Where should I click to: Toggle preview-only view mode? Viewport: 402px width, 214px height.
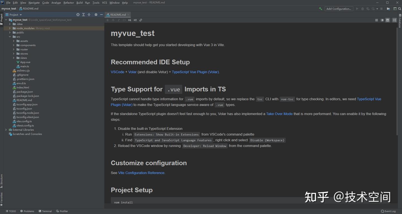tap(388, 20)
